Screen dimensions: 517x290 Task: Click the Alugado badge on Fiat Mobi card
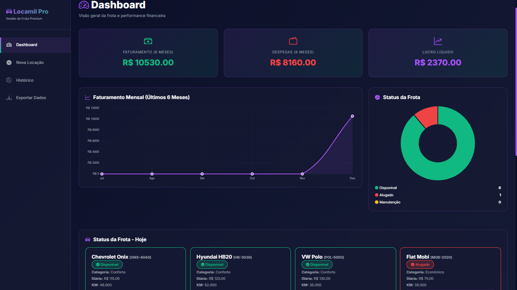420,264
